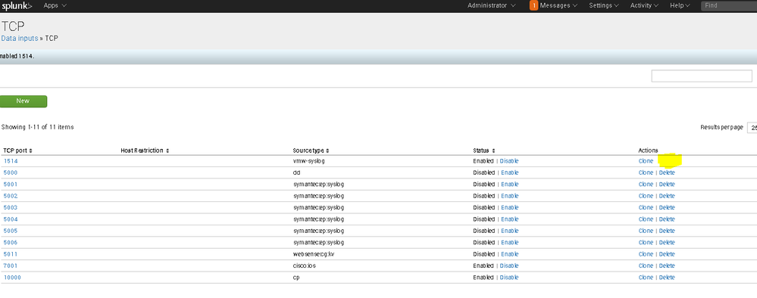The width and height of the screenshot is (757, 298).
Task: Select the Showing 1-11 of 11 items text
Action: pos(38,127)
